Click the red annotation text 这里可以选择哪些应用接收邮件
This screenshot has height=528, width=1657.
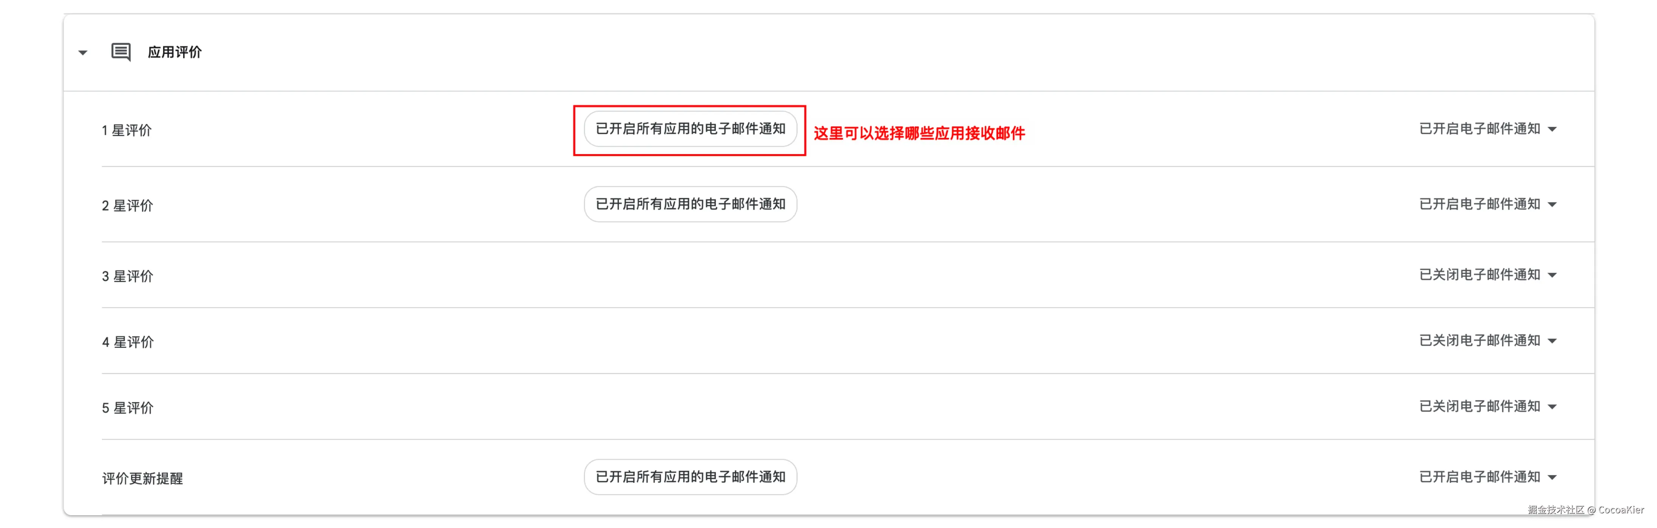coord(919,134)
